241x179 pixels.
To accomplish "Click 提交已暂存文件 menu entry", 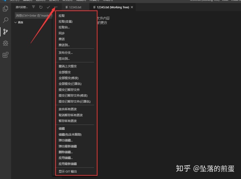I will coord(69,90).
